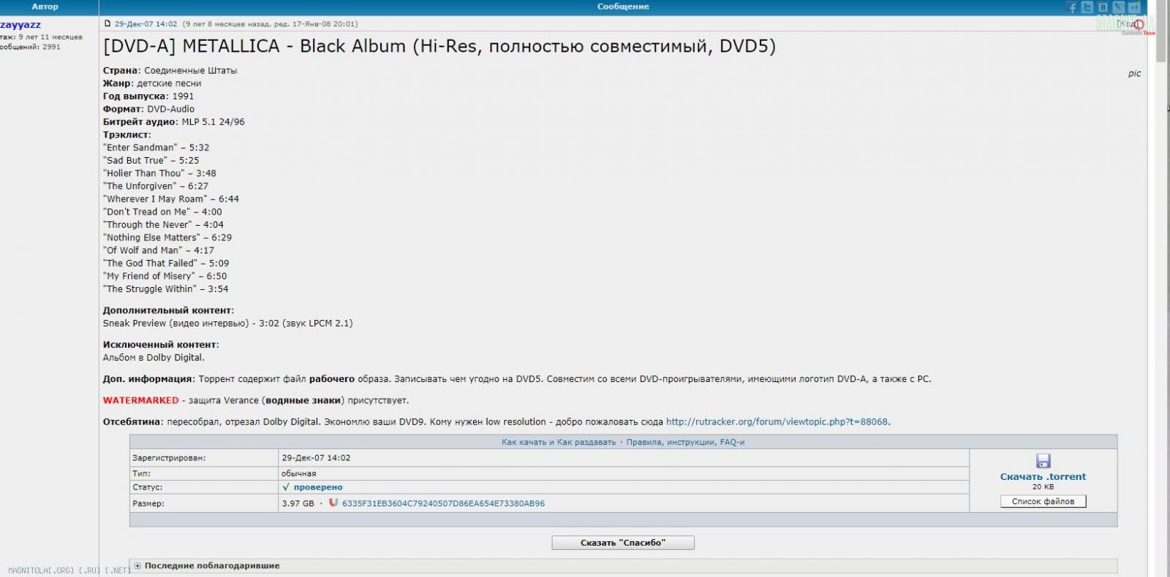Screen dimensions: 1170x577
Task: Click the "Don't Tread on Me" – 4:00 line
Action: (x=162, y=212)
